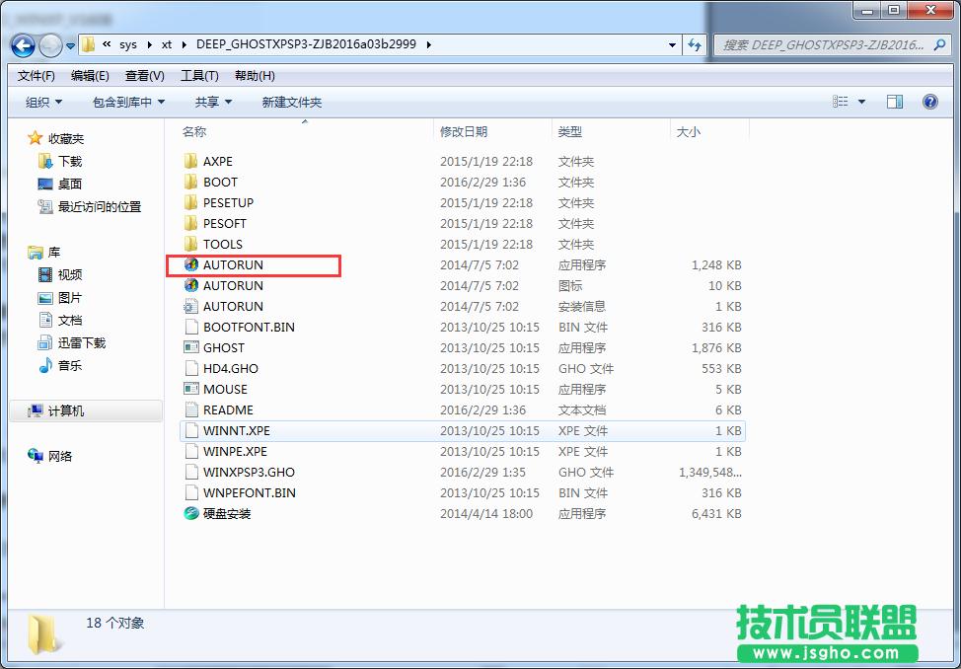Toggle the preview pane button
Screen dimensions: 961x669
tap(894, 101)
